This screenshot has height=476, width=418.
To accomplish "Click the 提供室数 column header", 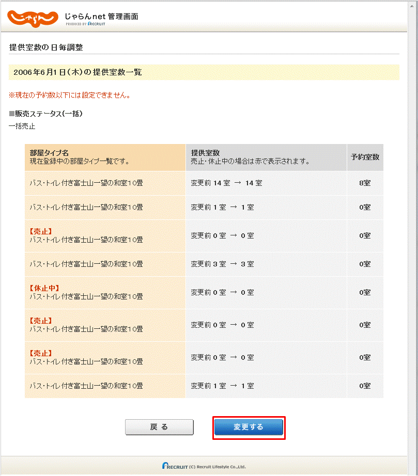I will pos(205,153).
